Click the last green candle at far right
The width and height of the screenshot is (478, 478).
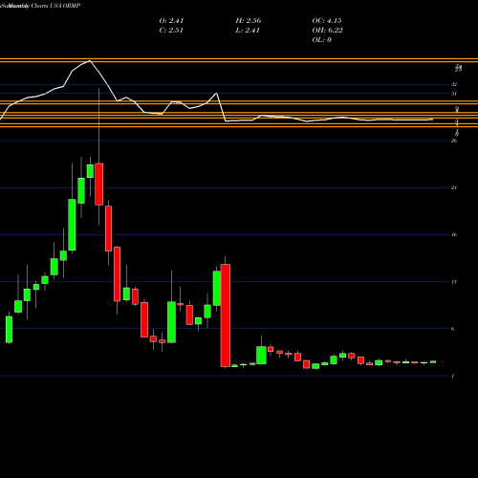coord(433,362)
